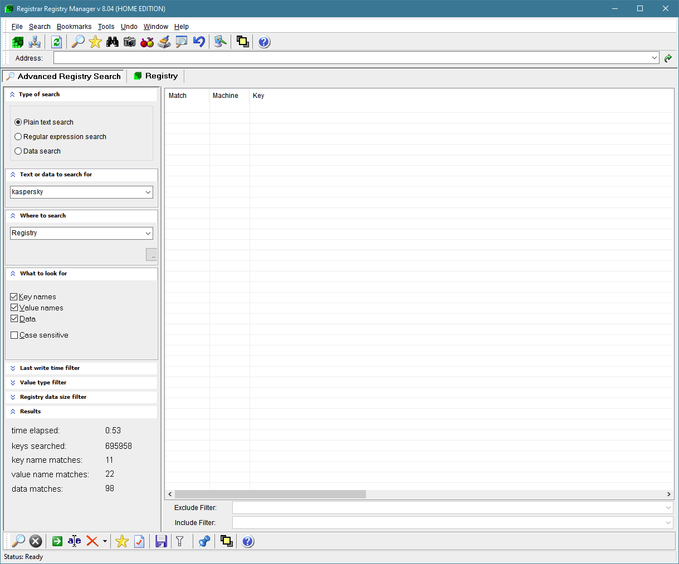Screen dimensions: 679x564
Task: Click the Exclude Filter input field
Action: point(448,508)
